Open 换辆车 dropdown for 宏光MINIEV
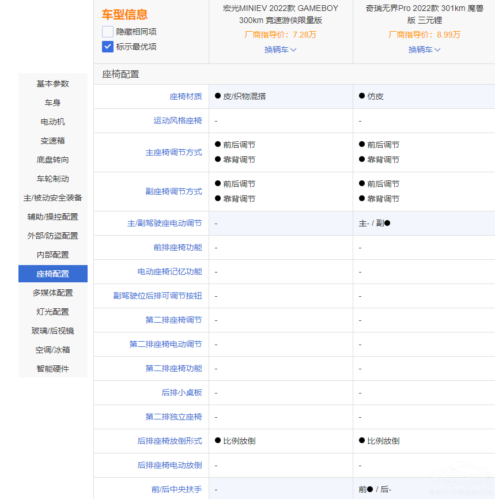 tap(281, 50)
